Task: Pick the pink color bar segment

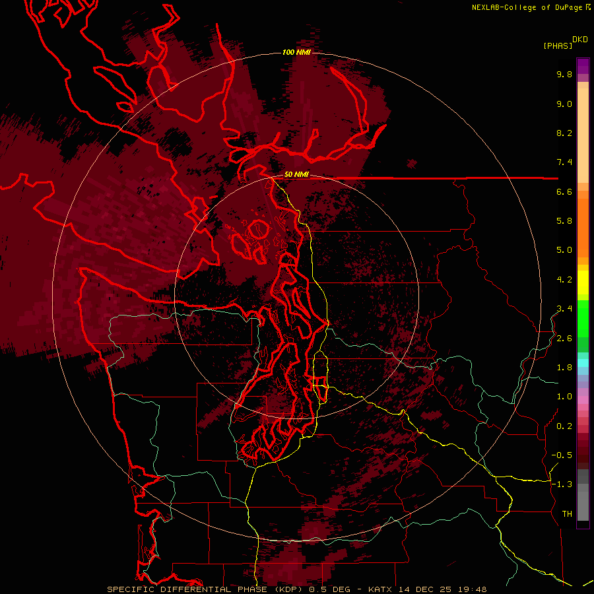Action: pyautogui.click(x=583, y=400)
